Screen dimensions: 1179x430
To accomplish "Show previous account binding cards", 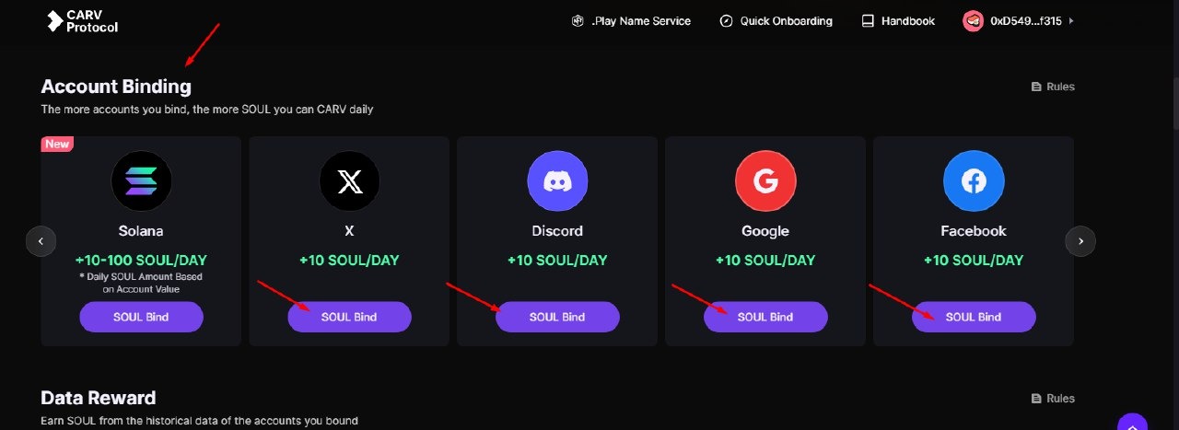I will (x=41, y=241).
